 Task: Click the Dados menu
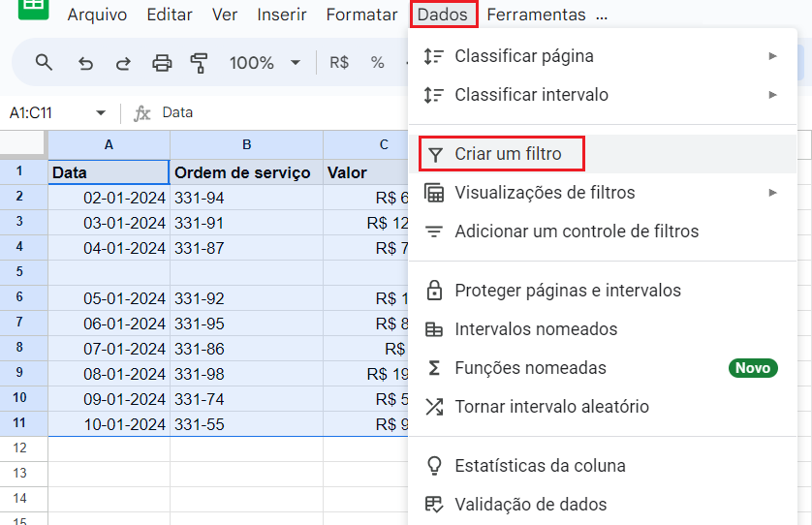coord(443,15)
